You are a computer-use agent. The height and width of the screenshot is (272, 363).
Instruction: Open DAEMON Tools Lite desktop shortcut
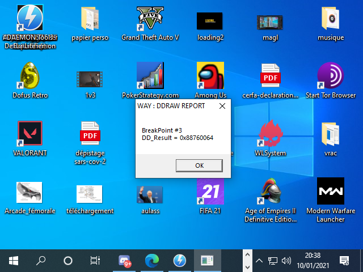coord(30,18)
